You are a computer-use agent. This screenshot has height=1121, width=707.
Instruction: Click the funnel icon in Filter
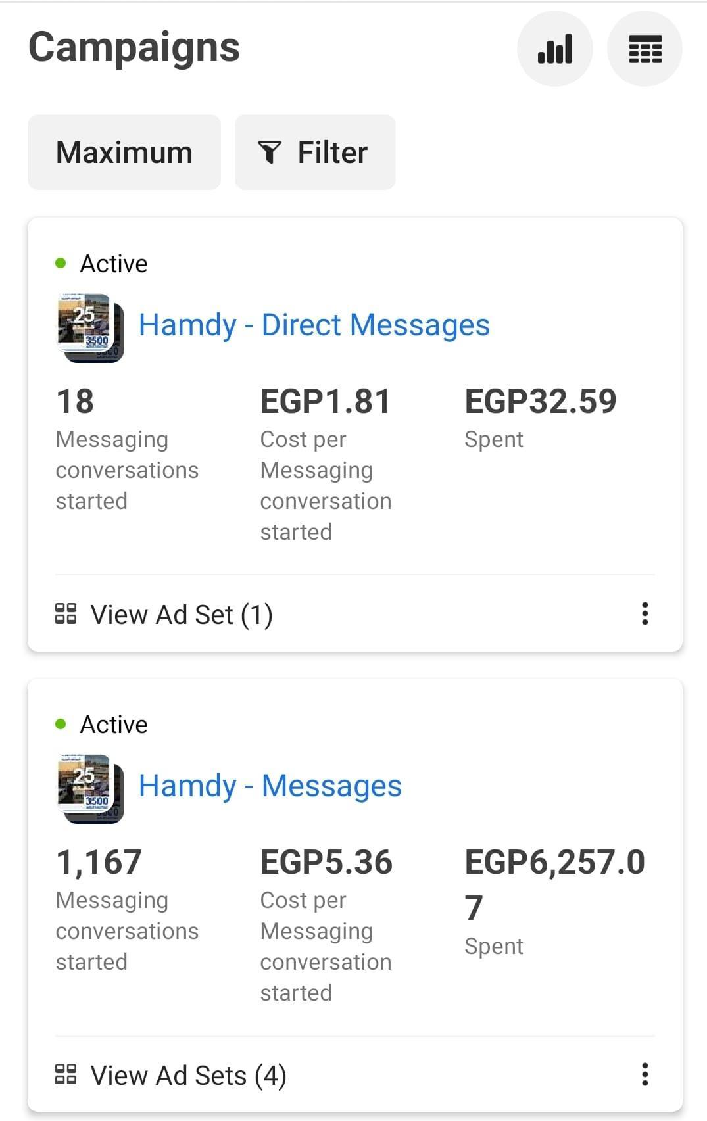point(270,153)
